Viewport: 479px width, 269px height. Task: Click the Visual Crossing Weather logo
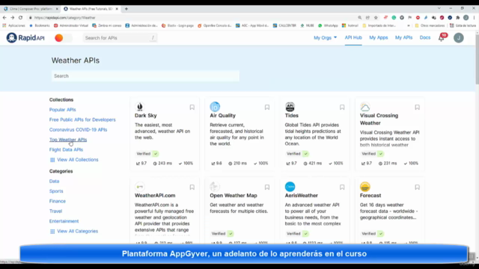pos(365,107)
